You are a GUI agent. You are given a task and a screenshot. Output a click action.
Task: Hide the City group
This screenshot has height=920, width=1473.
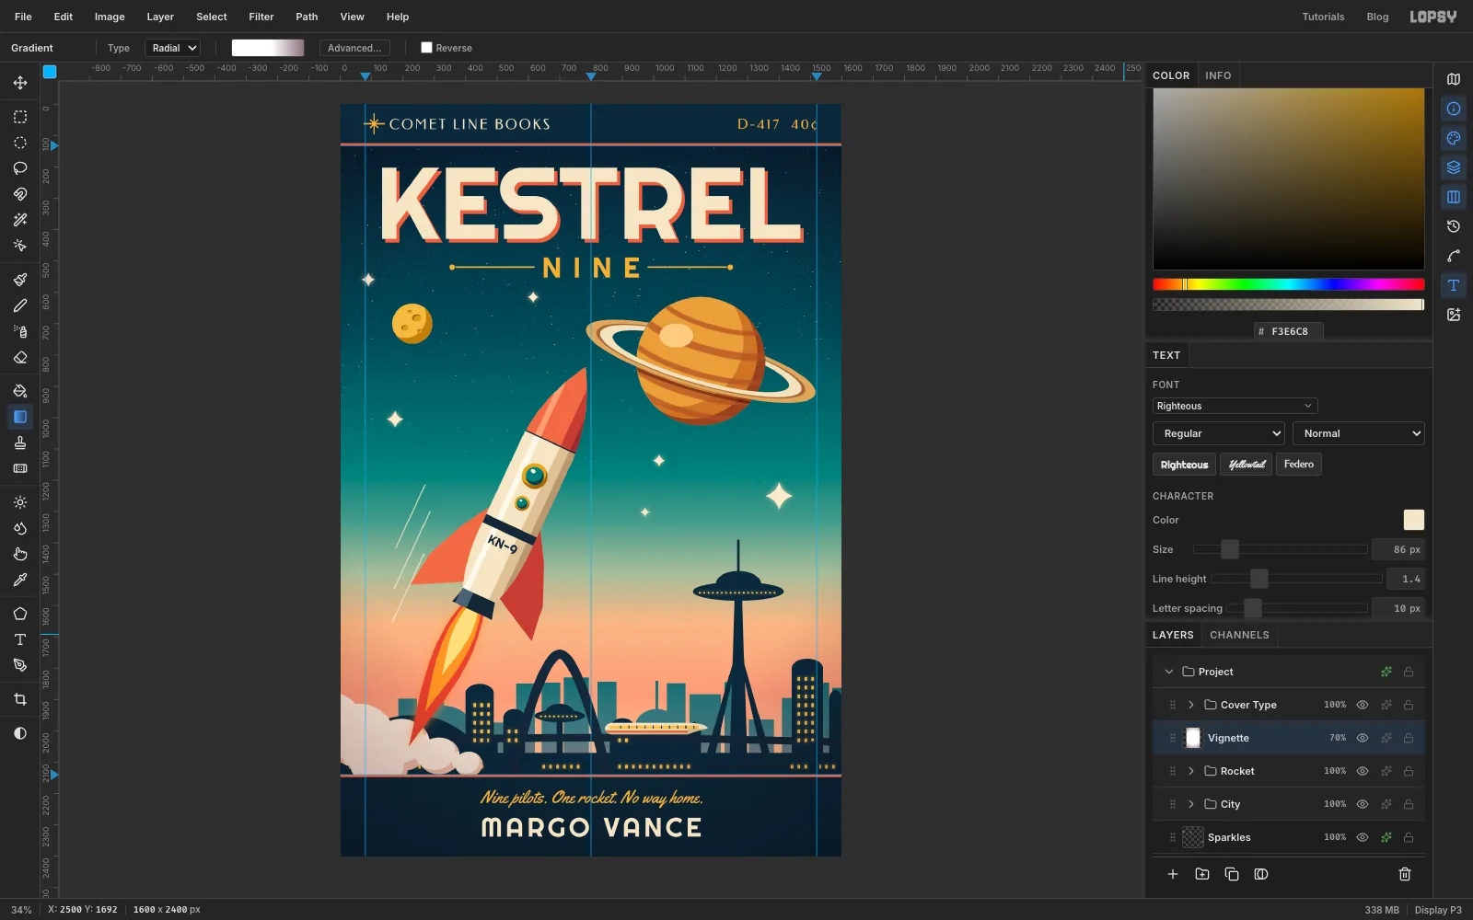tap(1363, 804)
